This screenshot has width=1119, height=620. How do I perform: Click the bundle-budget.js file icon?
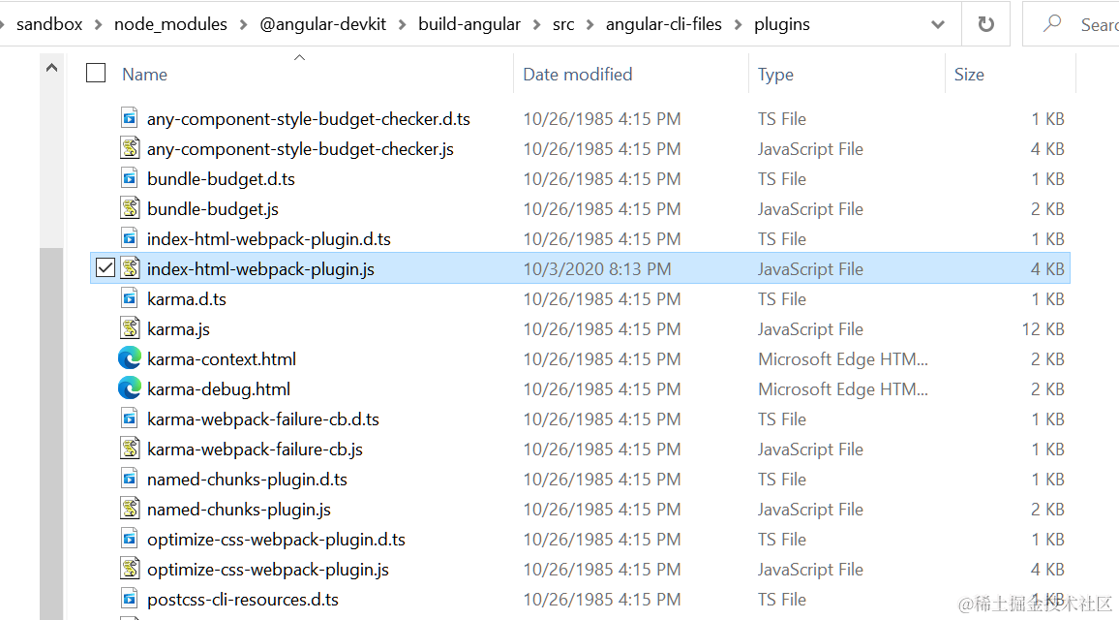129,208
